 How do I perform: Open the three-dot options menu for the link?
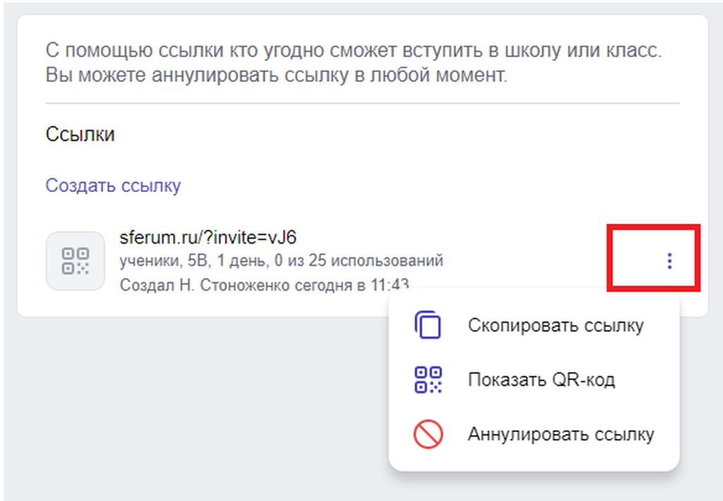click(669, 261)
